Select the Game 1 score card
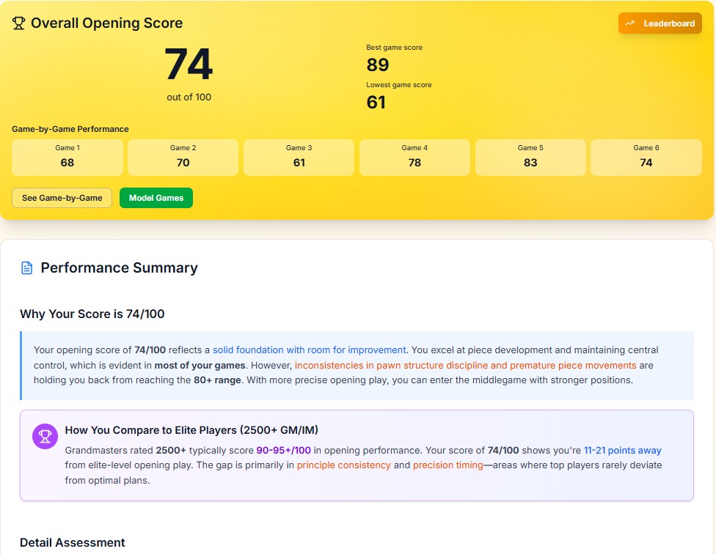Image resolution: width=716 pixels, height=554 pixels. tap(67, 158)
